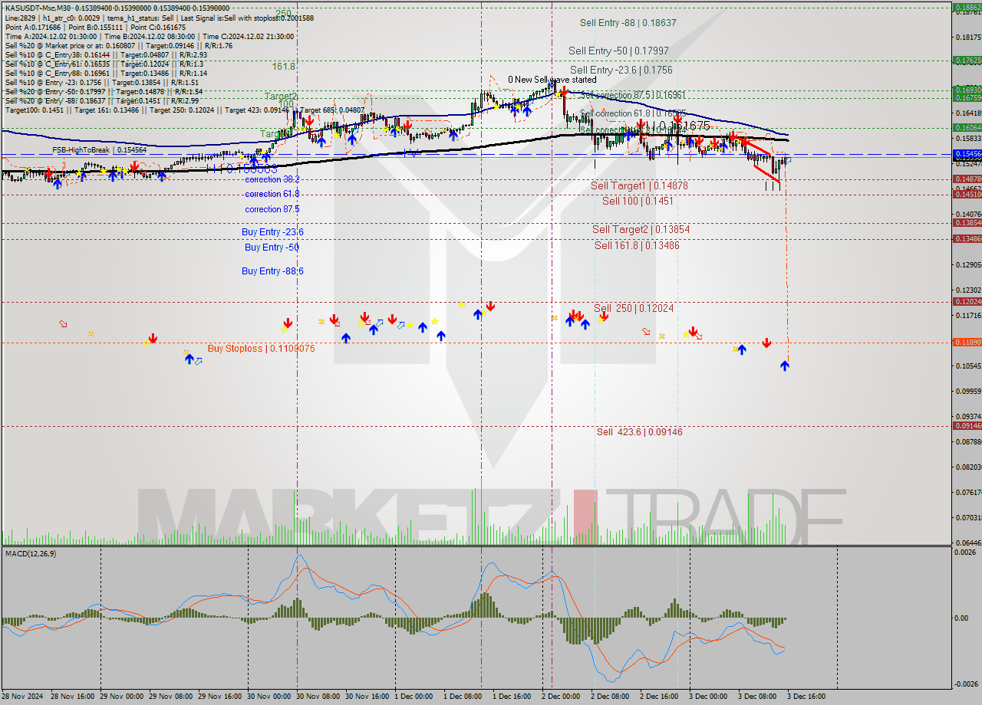Image resolution: width=982 pixels, height=705 pixels.
Task: Click the '2 Dec 00:00' time label
Action: pyautogui.click(x=561, y=697)
